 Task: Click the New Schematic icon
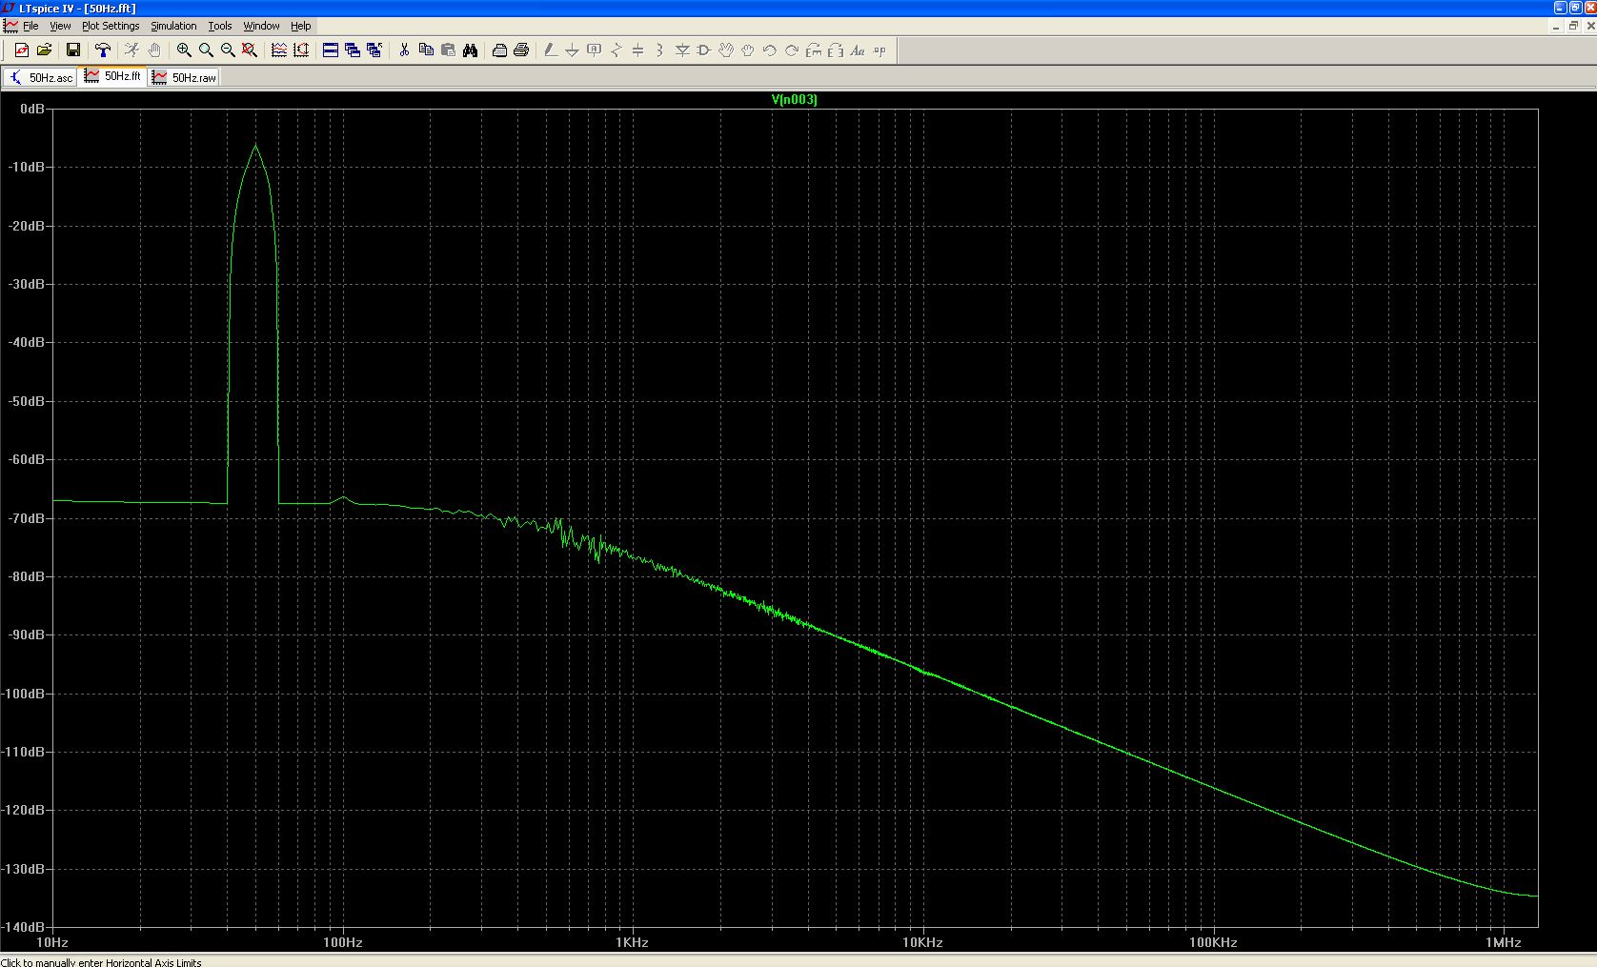[x=22, y=50]
